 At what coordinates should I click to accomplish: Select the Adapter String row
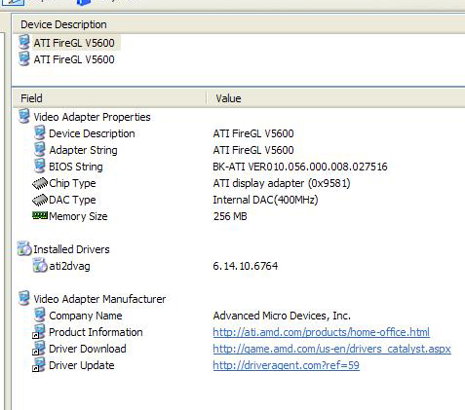click(239, 150)
